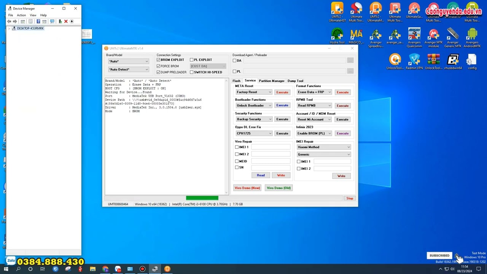Image resolution: width=487 pixels, height=274 pixels.
Task: Click the blue Help icon in Device Manager
Action: (38, 22)
